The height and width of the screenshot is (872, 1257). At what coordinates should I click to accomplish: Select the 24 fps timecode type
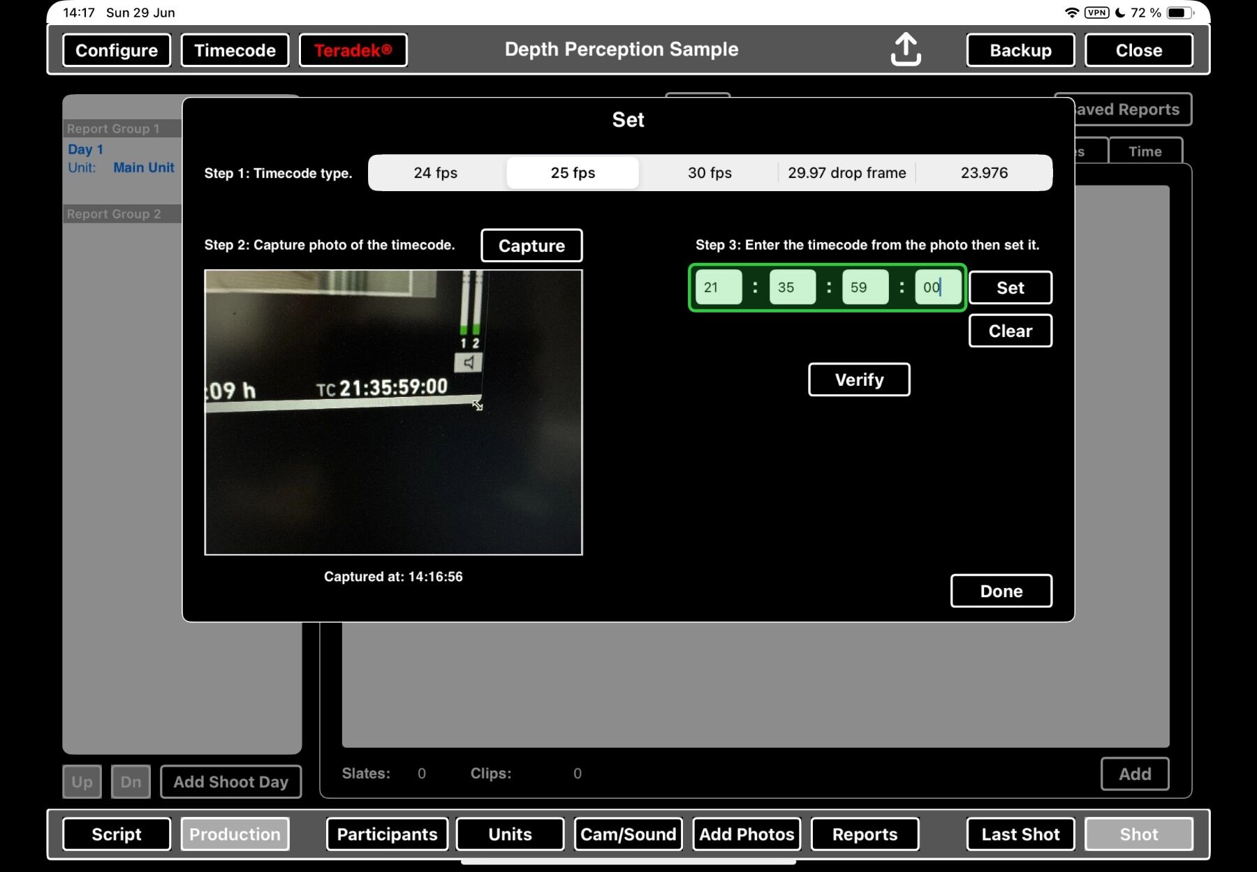point(436,173)
